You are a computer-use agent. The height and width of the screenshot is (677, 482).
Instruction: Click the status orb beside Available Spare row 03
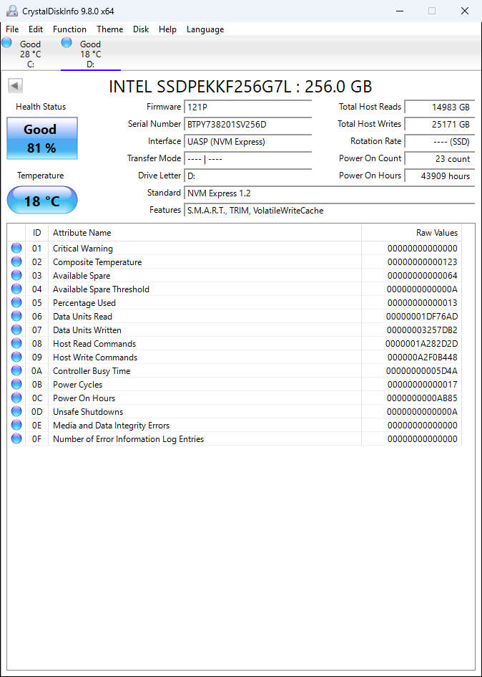pos(16,276)
